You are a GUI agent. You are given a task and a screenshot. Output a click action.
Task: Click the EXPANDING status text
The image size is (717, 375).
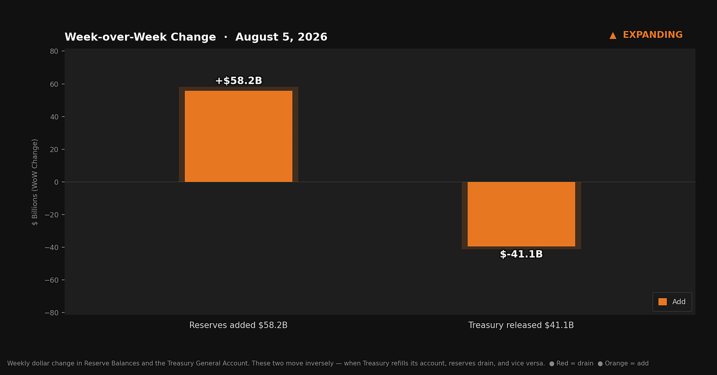[x=652, y=35]
